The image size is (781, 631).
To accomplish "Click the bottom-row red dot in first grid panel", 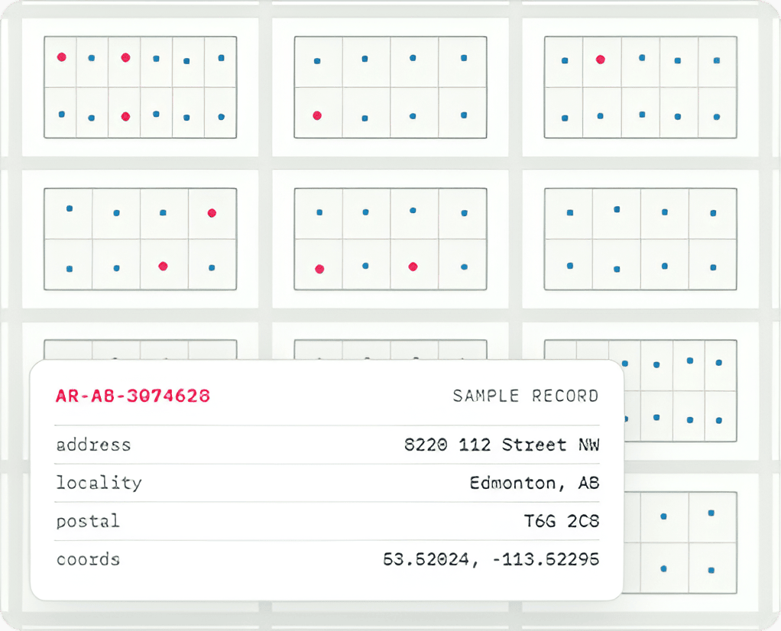I will [125, 117].
